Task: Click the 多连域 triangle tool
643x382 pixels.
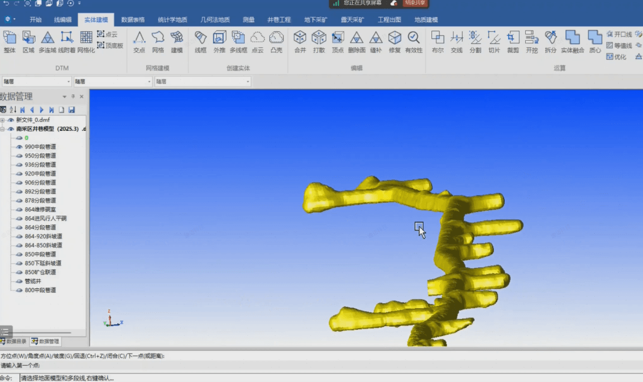Action: click(47, 42)
